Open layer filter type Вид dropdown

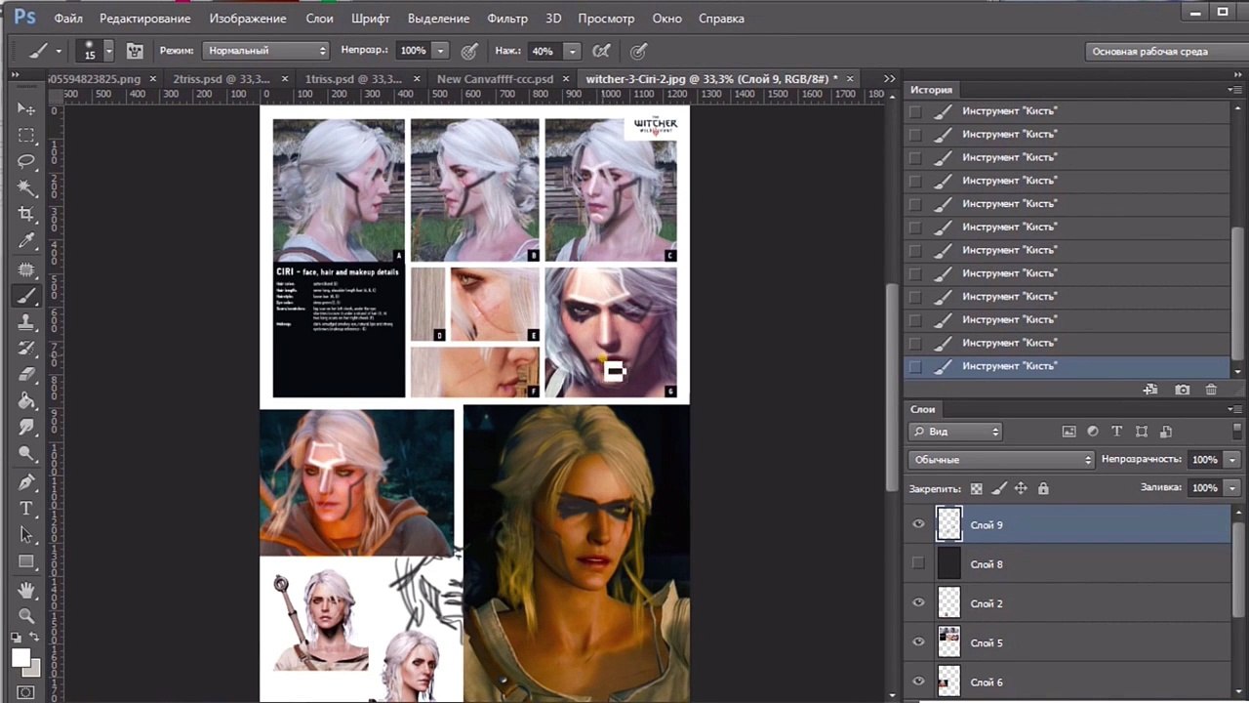(x=955, y=432)
